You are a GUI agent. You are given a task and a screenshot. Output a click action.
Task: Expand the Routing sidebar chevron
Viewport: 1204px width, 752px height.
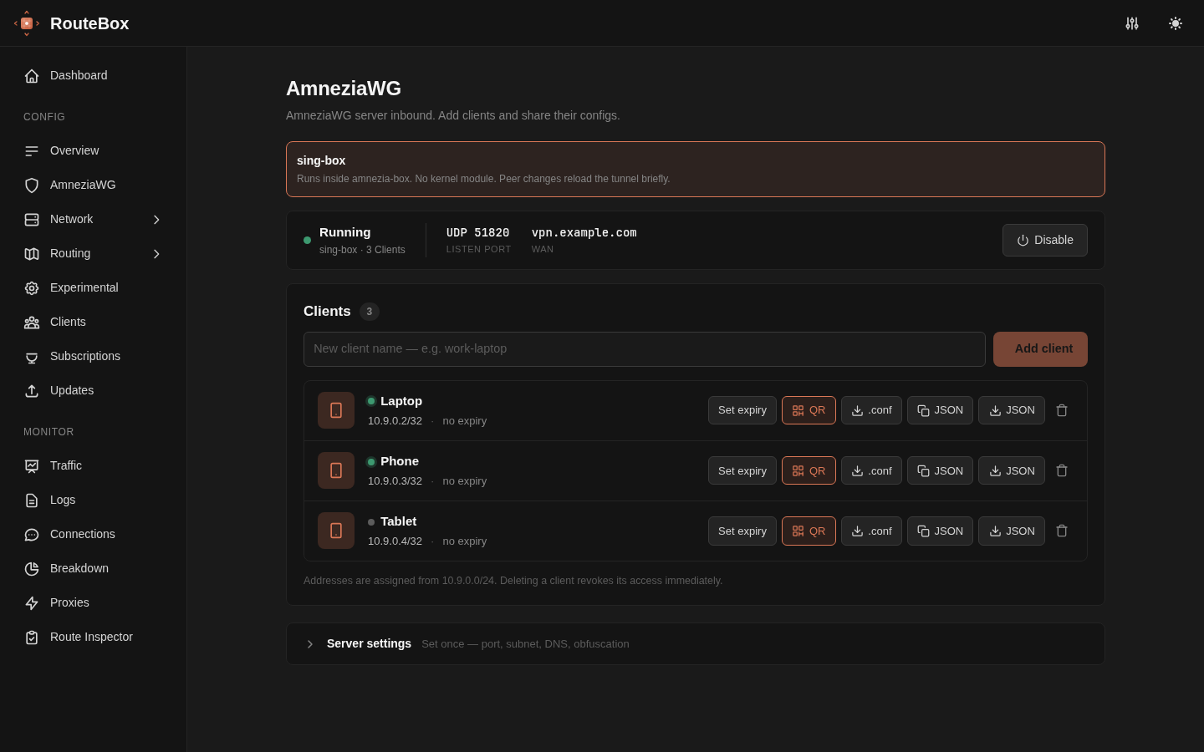click(156, 254)
